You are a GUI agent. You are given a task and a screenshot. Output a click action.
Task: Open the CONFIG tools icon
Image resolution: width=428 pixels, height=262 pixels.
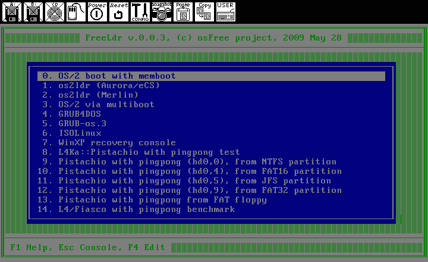coord(140,12)
